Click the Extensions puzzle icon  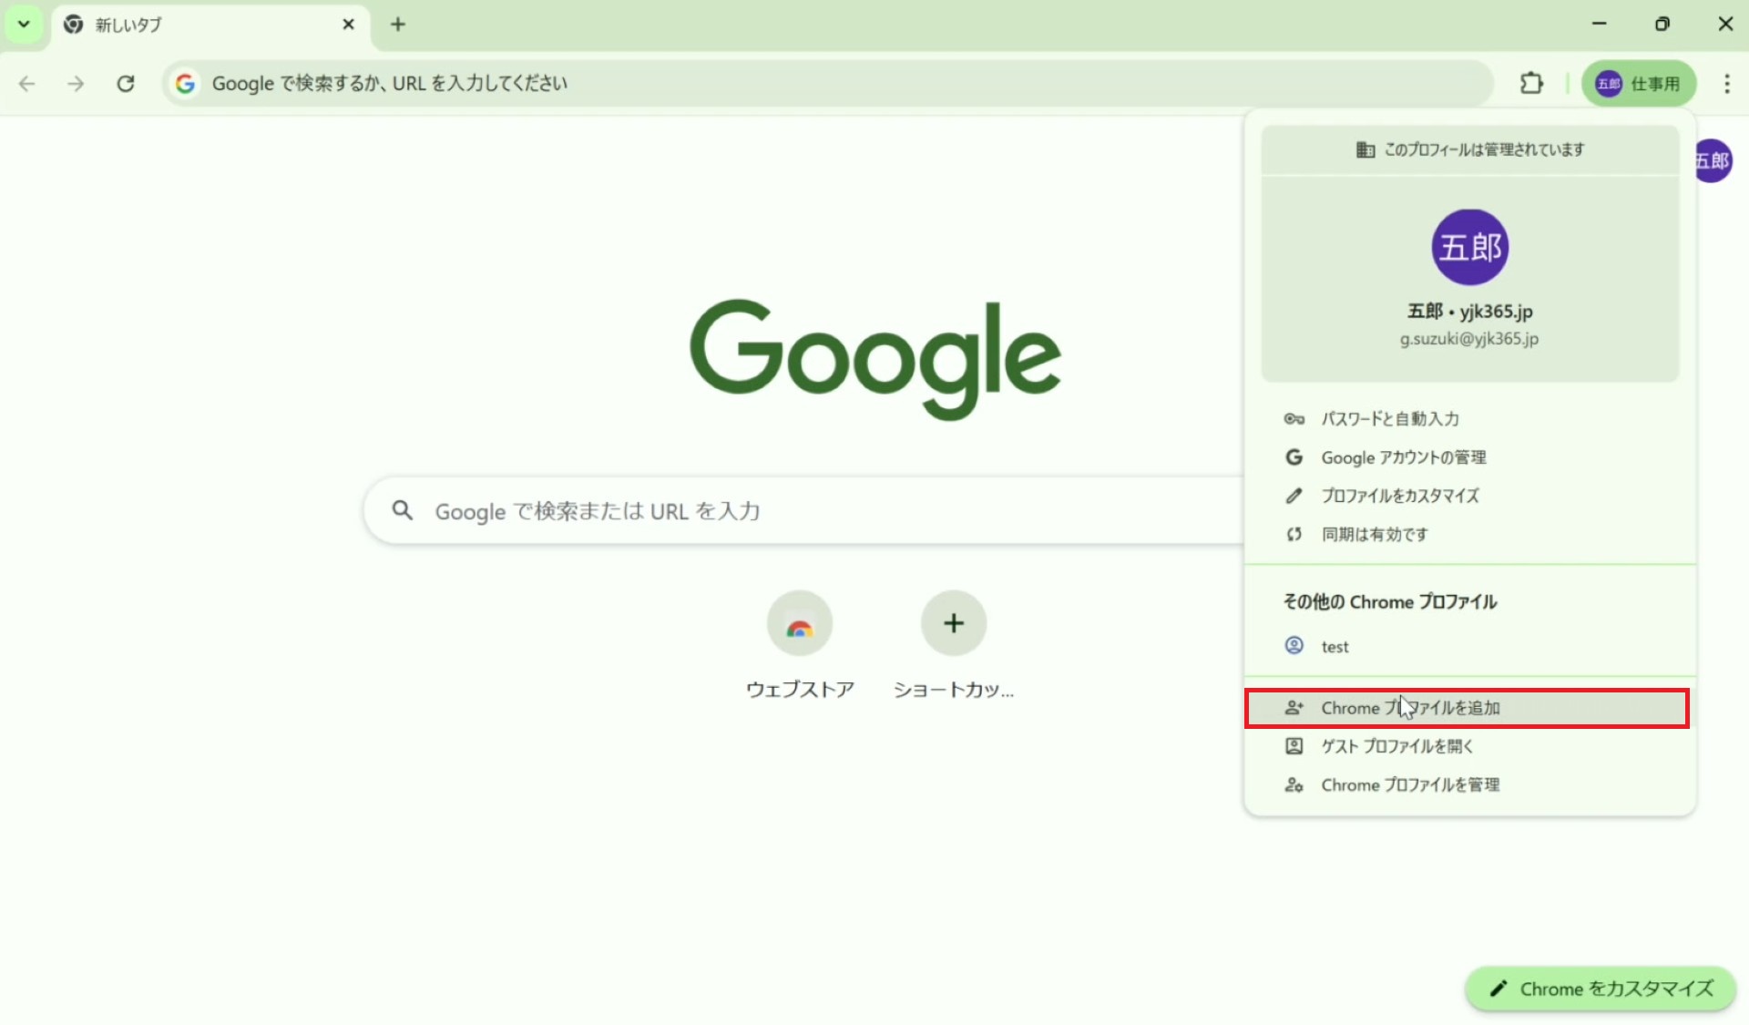(1531, 83)
